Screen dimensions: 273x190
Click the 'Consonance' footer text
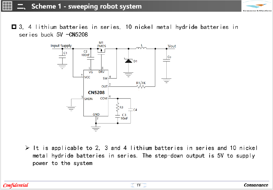click(x=256, y=185)
